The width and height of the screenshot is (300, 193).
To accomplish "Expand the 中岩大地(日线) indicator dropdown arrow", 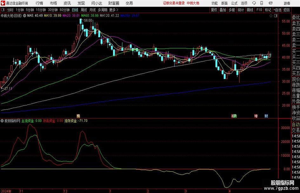I will 24,16.
